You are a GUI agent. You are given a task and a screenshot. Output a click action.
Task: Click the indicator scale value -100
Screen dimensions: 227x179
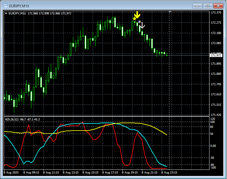[213, 168]
